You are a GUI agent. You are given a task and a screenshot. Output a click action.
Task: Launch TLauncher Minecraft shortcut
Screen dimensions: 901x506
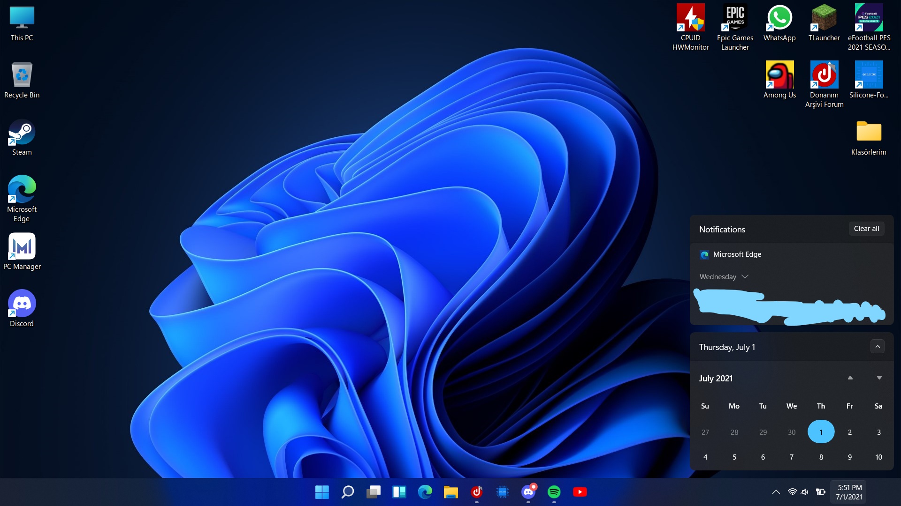pos(824,23)
